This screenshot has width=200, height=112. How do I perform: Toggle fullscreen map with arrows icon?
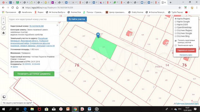[x=3, y=28]
